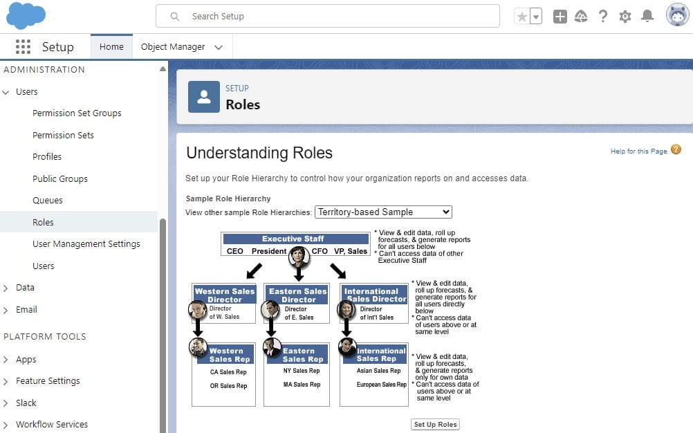Click the Set Up Roles button

435,424
